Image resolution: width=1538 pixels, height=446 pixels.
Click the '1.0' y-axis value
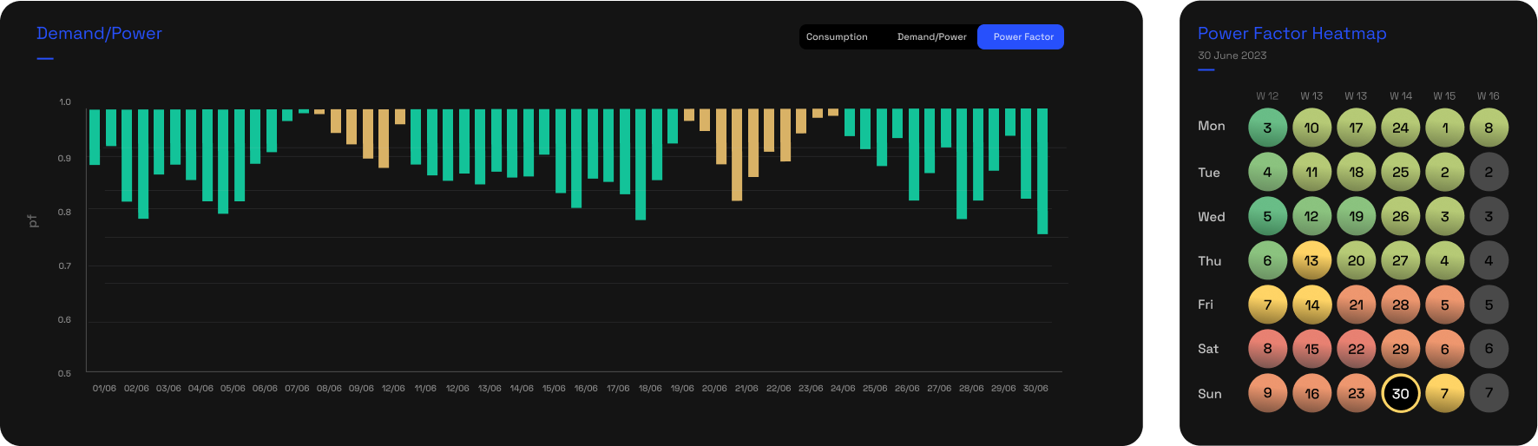[x=65, y=102]
